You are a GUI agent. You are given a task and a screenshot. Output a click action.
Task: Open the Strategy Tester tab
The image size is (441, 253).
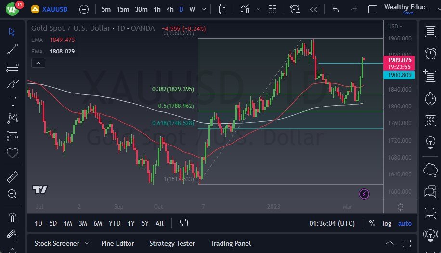(172, 243)
